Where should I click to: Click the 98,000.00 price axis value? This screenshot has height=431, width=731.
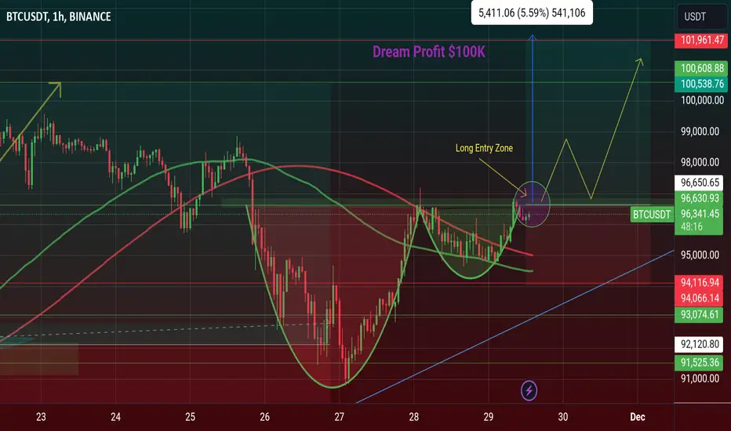(700, 162)
